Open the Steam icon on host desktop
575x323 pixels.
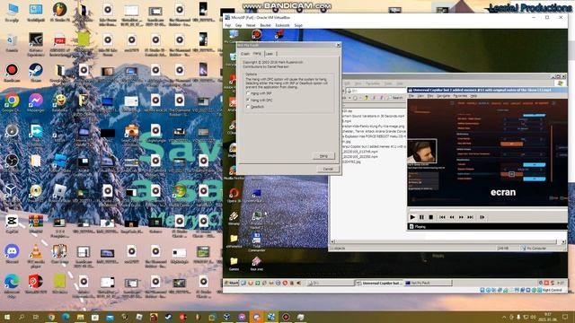point(36,72)
